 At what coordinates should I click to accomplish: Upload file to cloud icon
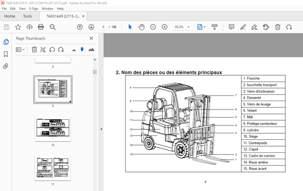(29, 27)
